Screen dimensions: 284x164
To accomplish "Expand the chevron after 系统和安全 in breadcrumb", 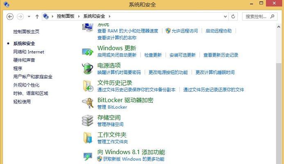I will (109, 16).
